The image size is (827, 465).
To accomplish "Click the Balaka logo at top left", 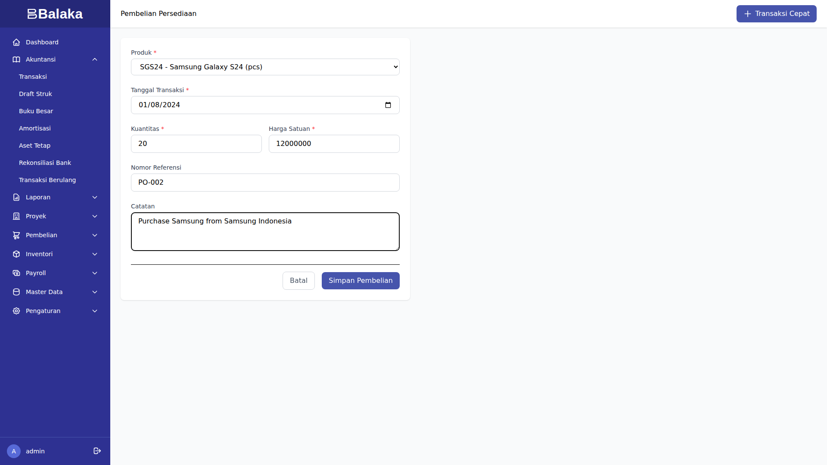I will [x=55, y=13].
